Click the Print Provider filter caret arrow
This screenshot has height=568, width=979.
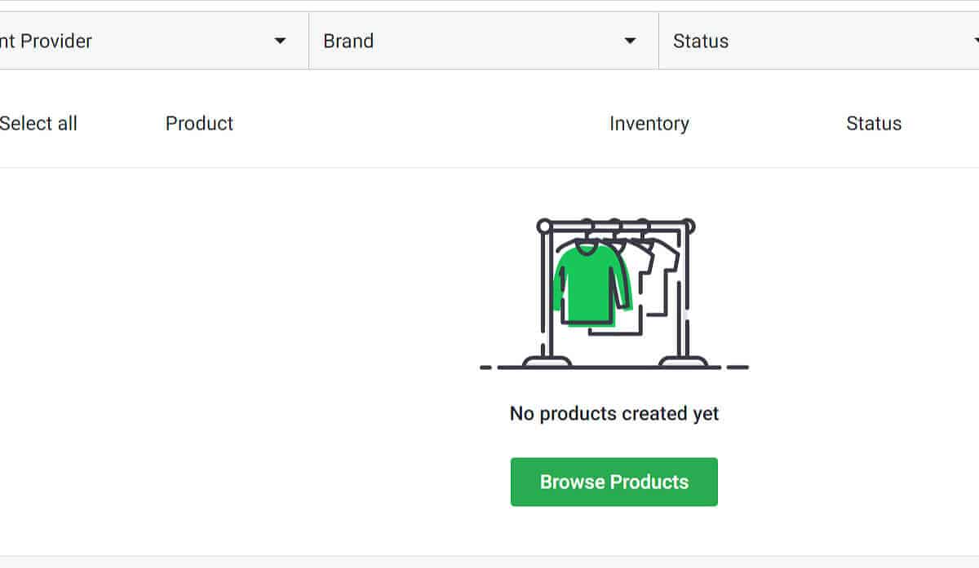[x=280, y=41]
